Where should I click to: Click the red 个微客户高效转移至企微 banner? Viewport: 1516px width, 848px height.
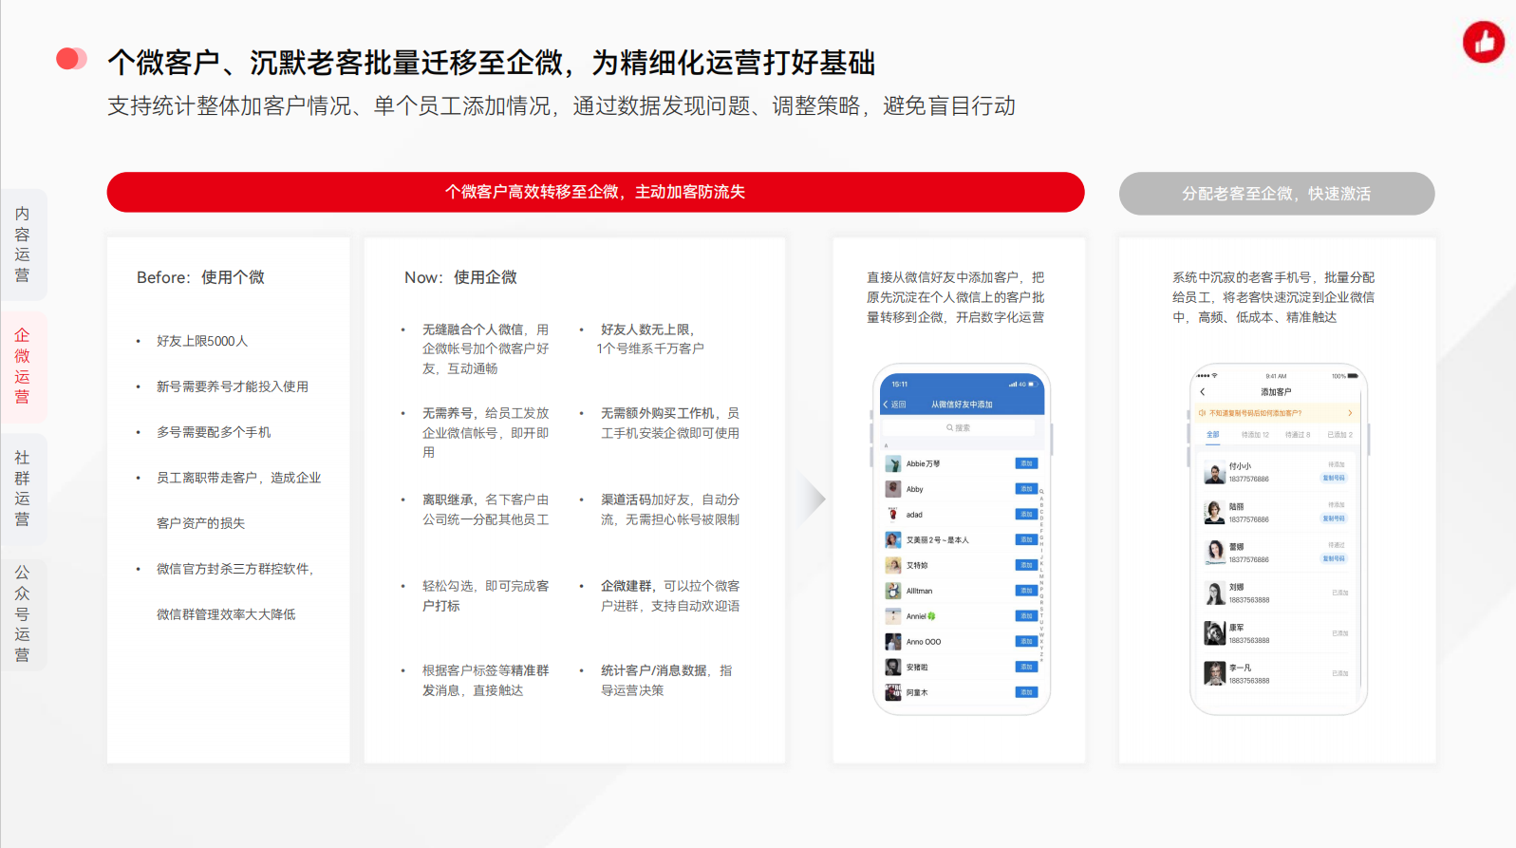pos(595,192)
